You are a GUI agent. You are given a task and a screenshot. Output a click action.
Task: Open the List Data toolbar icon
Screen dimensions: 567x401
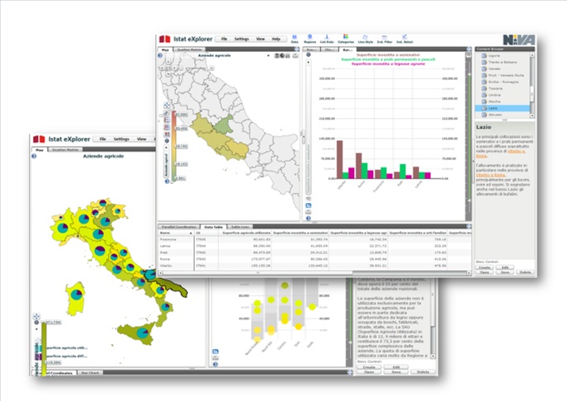pos(327,39)
